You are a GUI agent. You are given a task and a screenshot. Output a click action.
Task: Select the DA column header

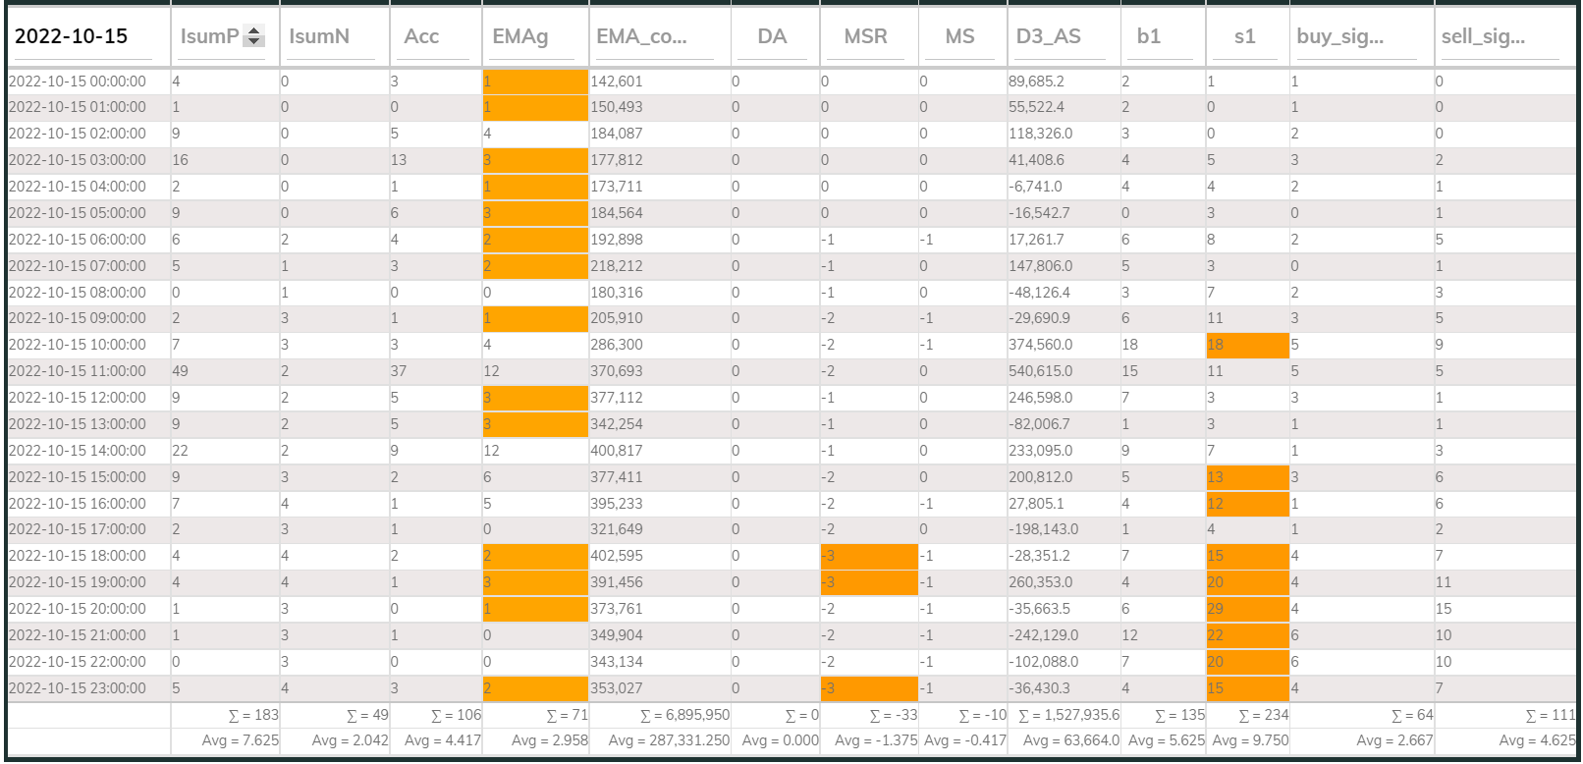[772, 36]
